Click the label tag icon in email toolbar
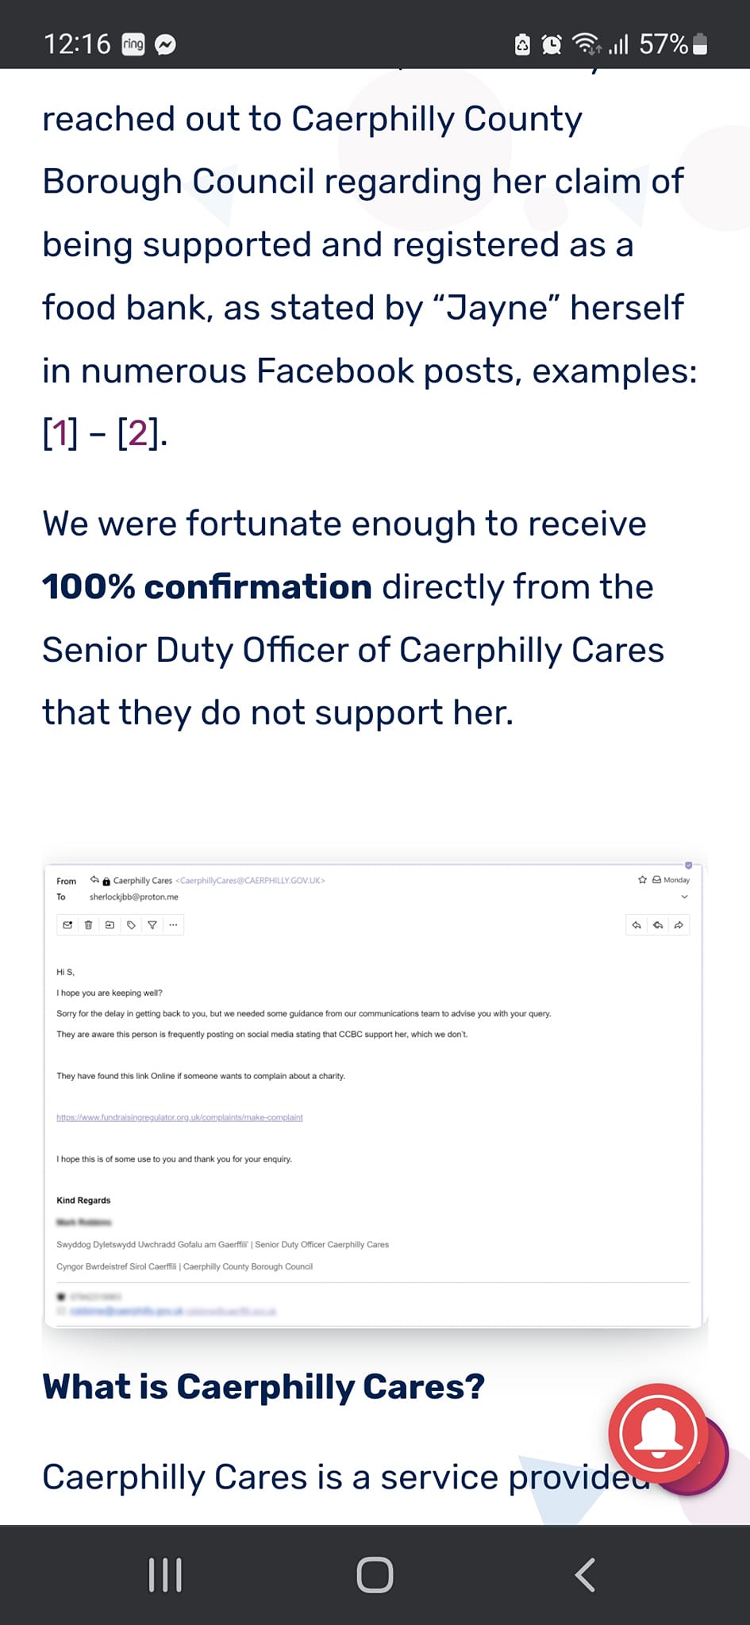 131,925
